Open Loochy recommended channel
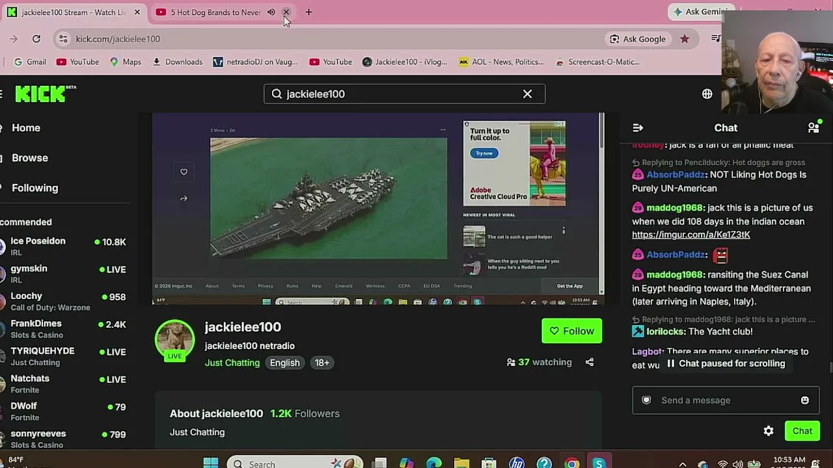Screen dimensions: 833x468 click(x=64, y=301)
